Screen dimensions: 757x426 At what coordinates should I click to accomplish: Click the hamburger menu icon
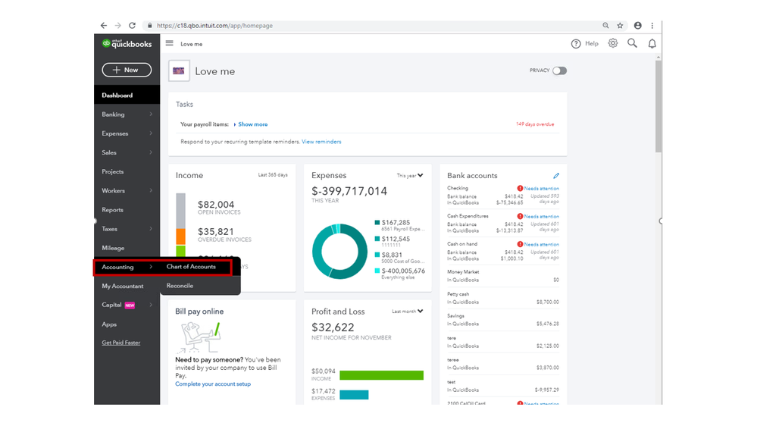(x=170, y=43)
